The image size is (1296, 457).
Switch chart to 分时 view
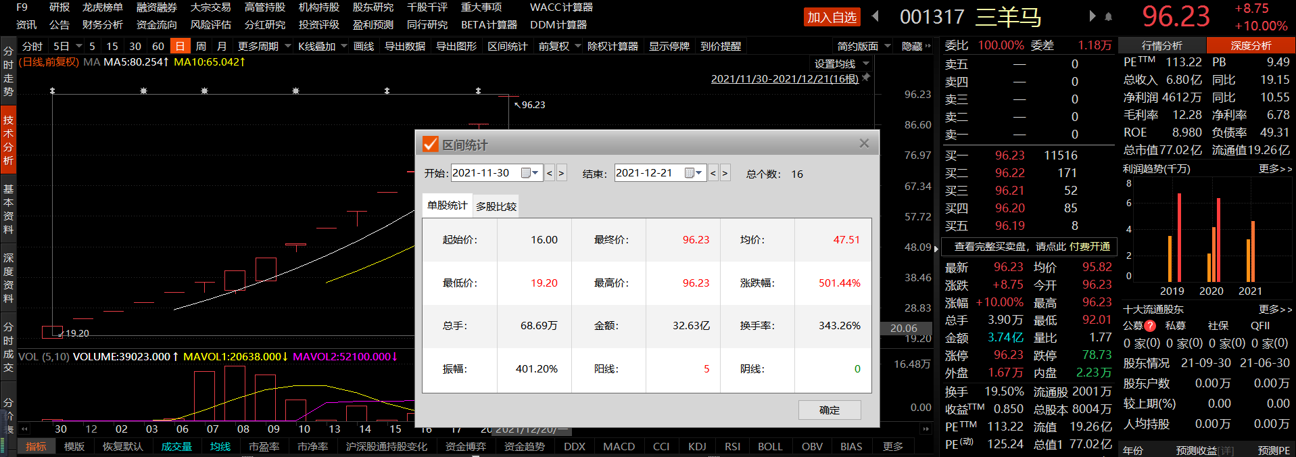point(32,46)
